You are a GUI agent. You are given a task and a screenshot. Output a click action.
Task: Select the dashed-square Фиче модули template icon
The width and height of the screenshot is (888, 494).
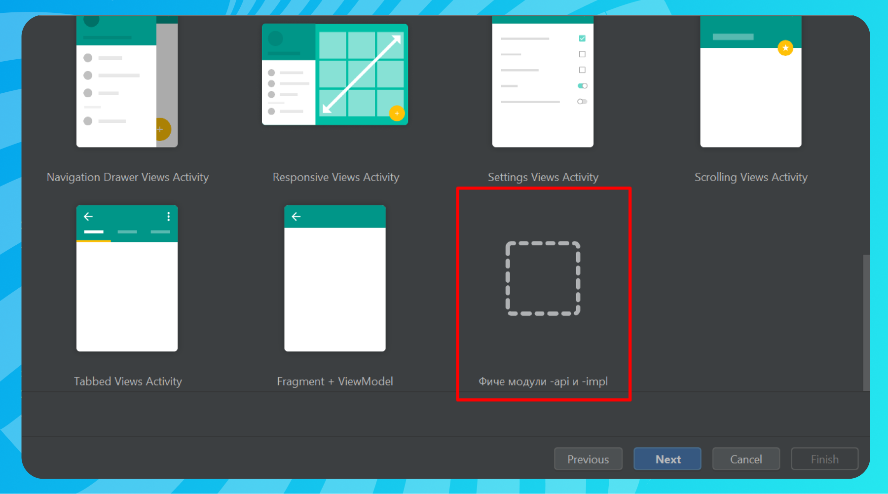[543, 278]
